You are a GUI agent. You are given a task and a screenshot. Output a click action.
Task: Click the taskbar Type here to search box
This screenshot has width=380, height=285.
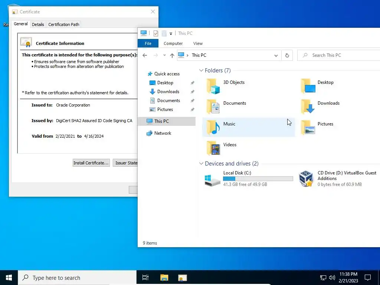point(77,278)
